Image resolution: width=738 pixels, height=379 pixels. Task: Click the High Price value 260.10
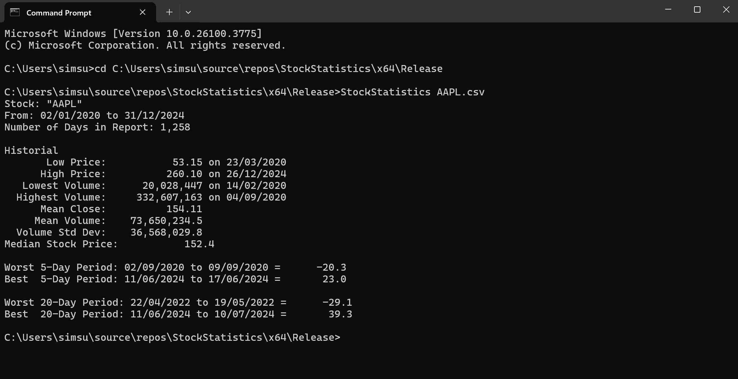tap(184, 174)
